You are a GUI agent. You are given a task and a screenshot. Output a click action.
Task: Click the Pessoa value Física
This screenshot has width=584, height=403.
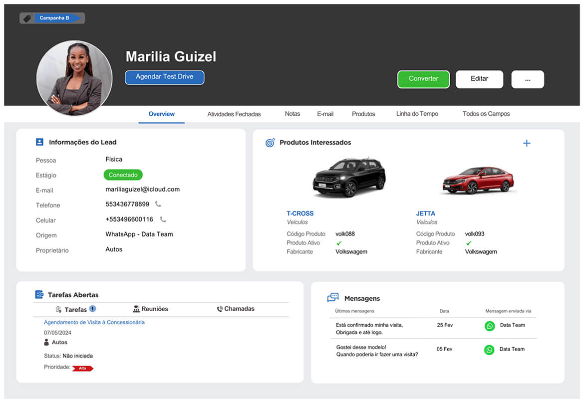point(114,159)
